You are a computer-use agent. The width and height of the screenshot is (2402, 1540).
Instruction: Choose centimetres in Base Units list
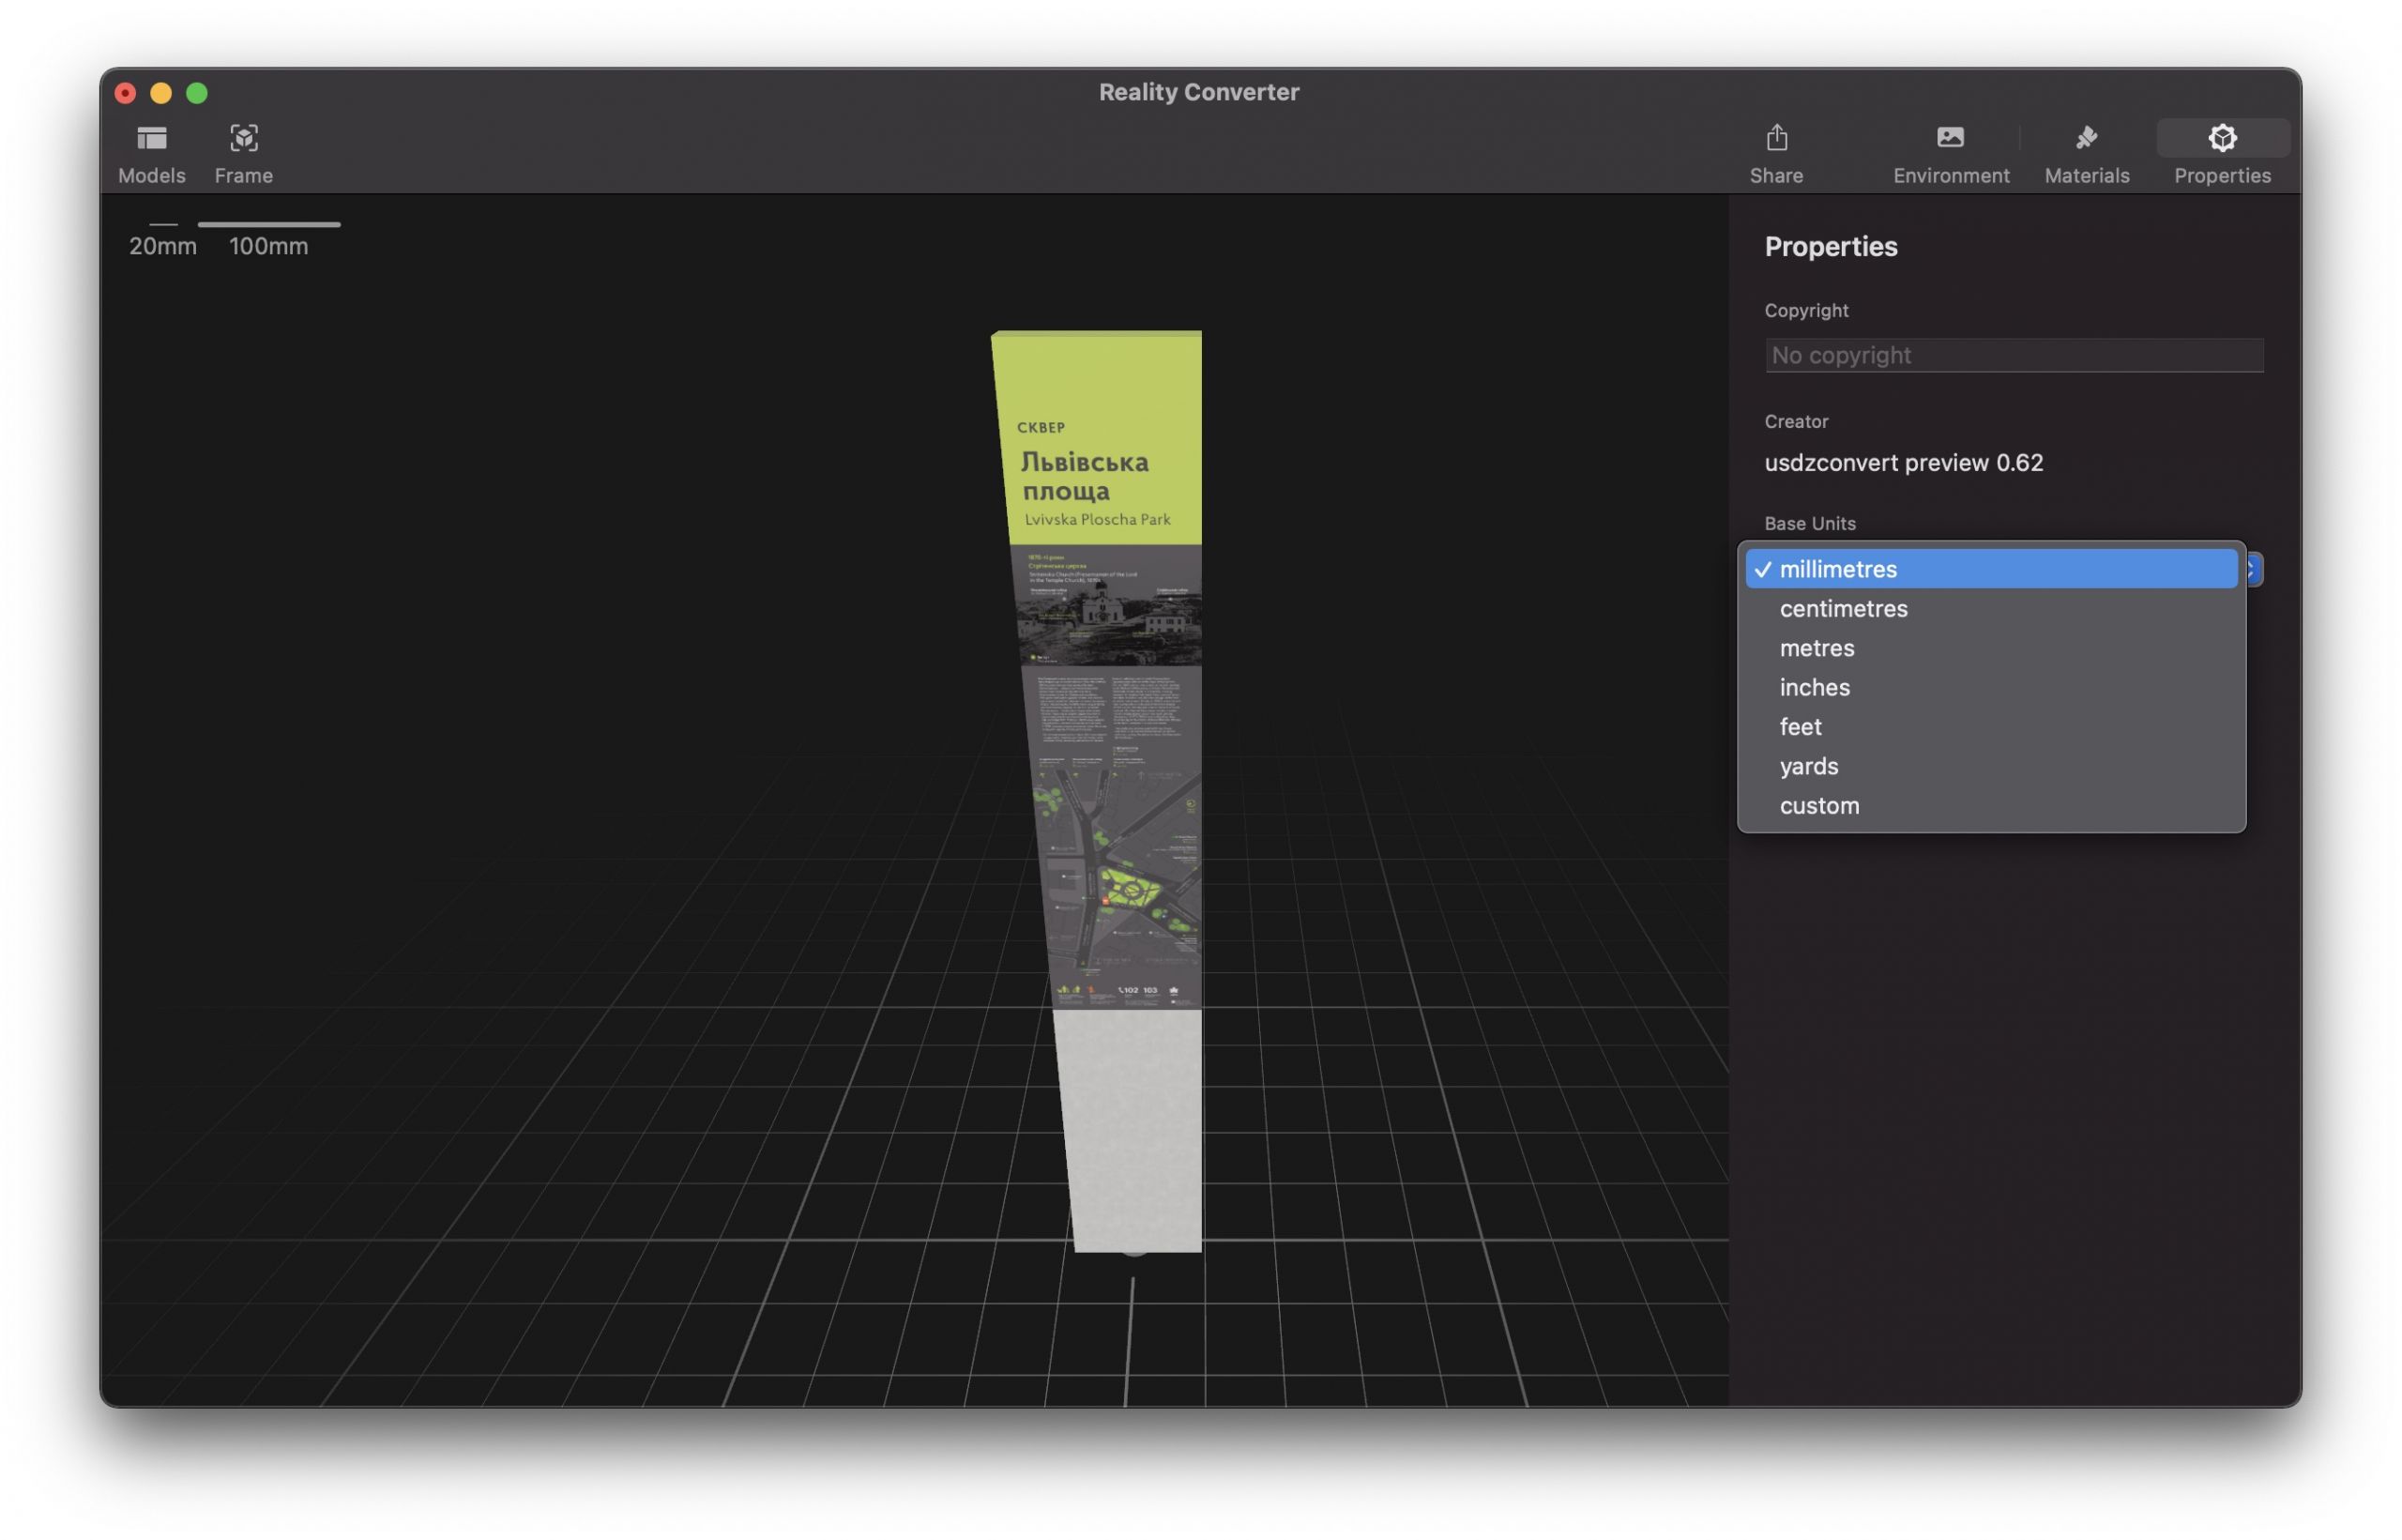(x=1991, y=609)
